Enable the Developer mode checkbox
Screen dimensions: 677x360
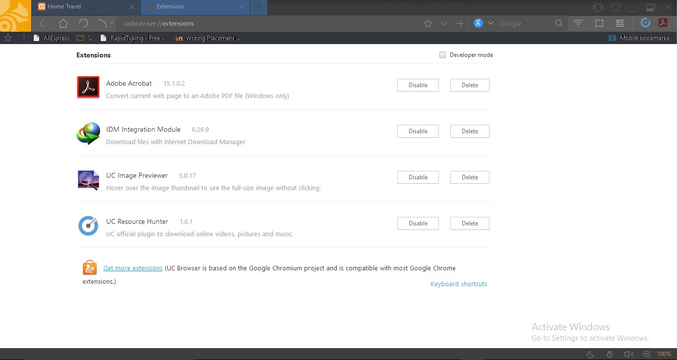point(442,55)
